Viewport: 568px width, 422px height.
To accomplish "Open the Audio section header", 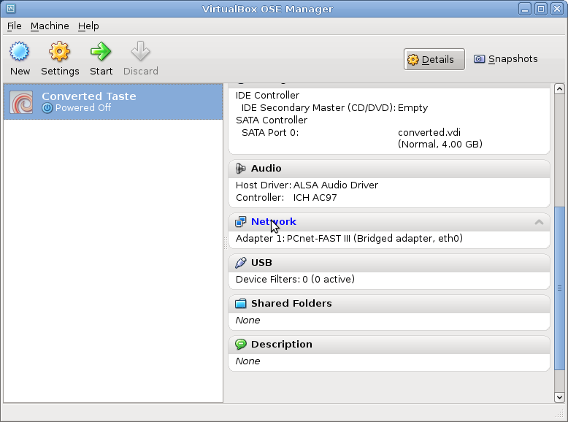I will [389, 169].
